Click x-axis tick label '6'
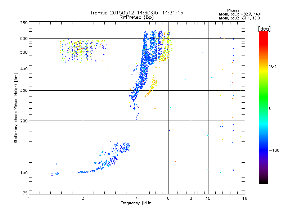 (168, 198)
